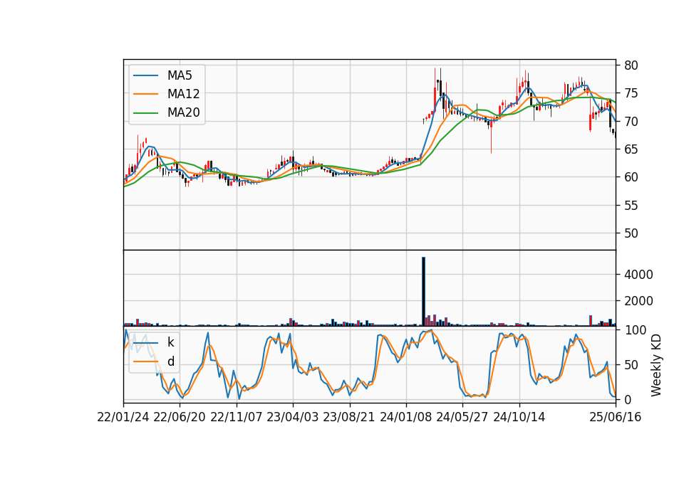Image resolution: width=684 pixels, height=491 pixels.
Task: Click the volume axis label 4000
Action: pyautogui.click(x=638, y=275)
